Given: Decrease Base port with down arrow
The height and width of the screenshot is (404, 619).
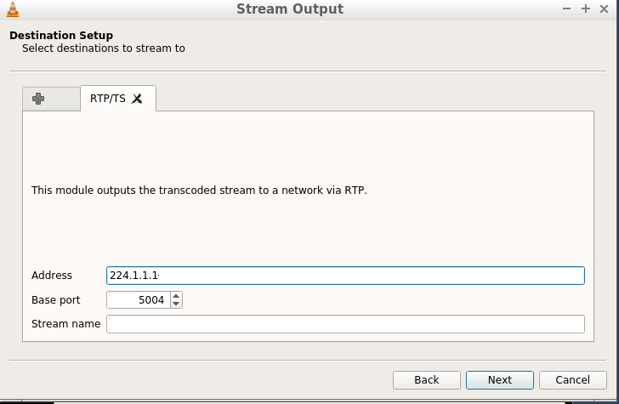Looking at the screenshot, I should pyautogui.click(x=176, y=304).
